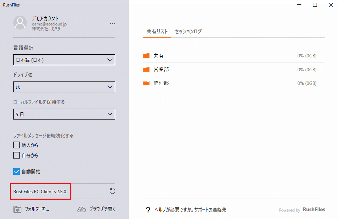Maximize the RushFiles window
This screenshot has width=338, height=219.
click(x=315, y=5)
